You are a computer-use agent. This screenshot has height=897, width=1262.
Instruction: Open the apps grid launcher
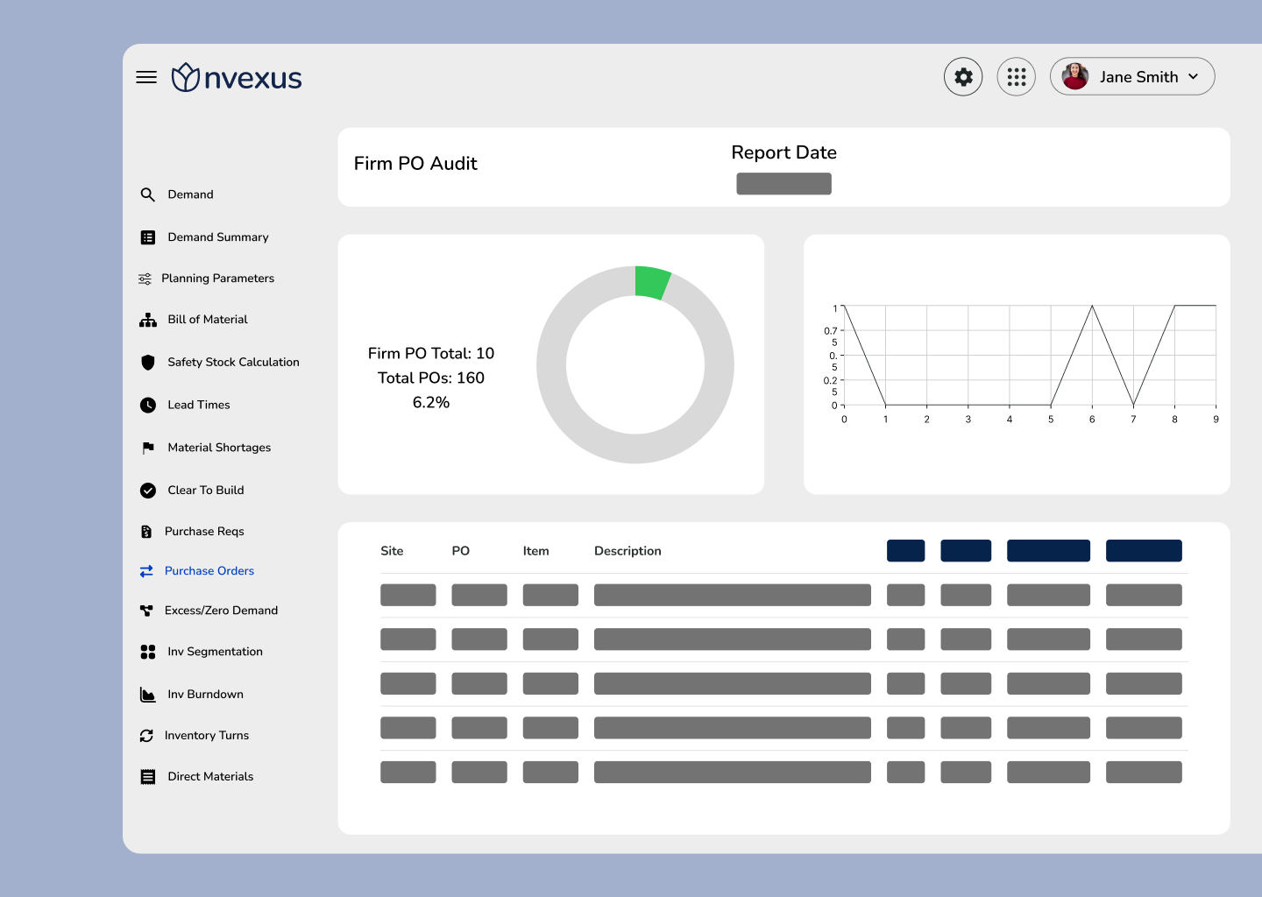coord(1017,77)
